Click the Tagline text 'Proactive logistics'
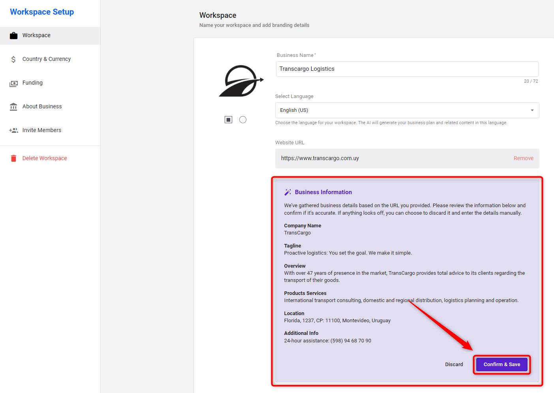 tap(348, 253)
